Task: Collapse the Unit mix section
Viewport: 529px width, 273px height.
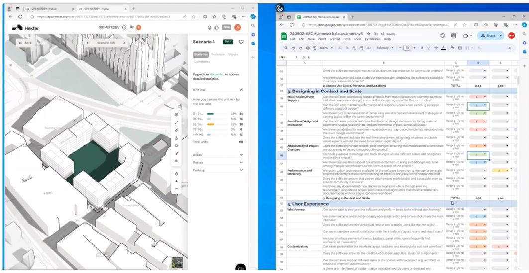Action: [x=241, y=90]
